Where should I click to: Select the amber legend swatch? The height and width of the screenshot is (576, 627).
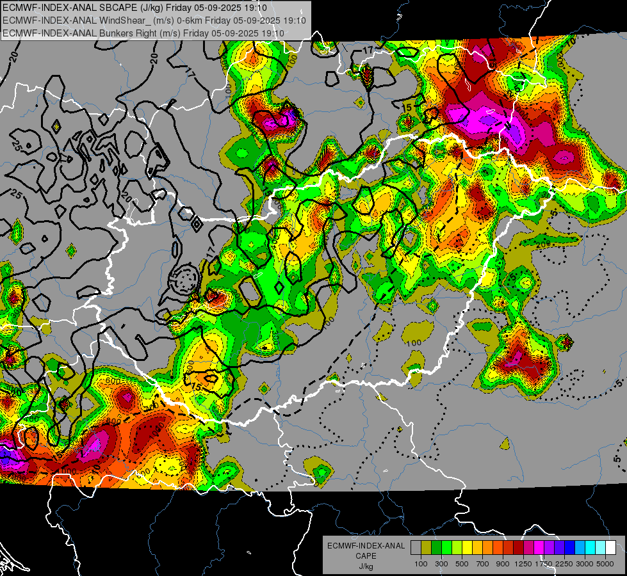(477, 548)
